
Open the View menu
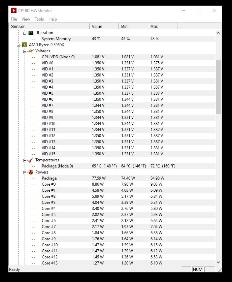26,19
